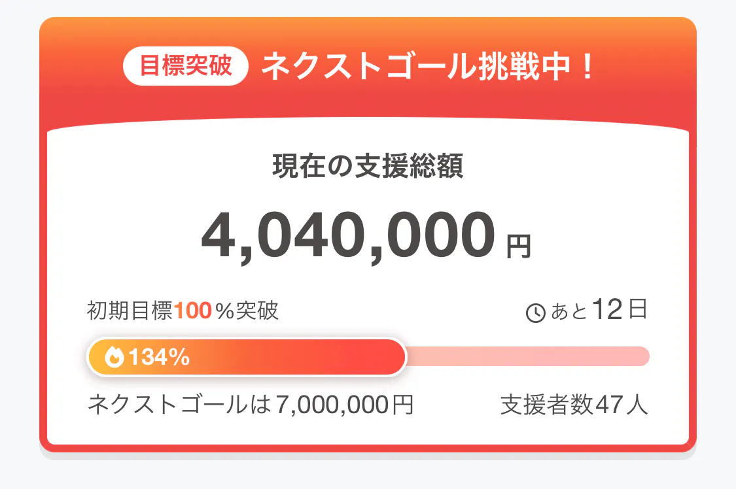Click the exclamation mark ending the header title
Viewport: 736px width, 489px height.
587,67
